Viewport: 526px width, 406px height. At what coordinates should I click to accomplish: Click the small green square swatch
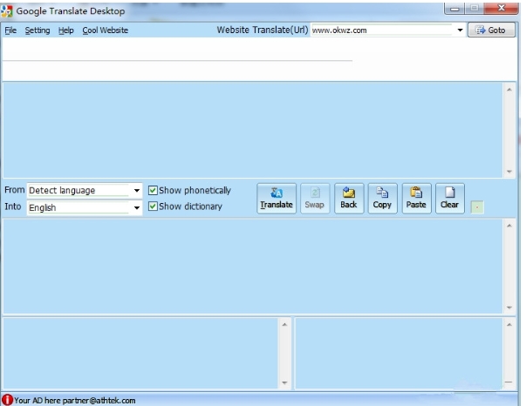tap(477, 207)
